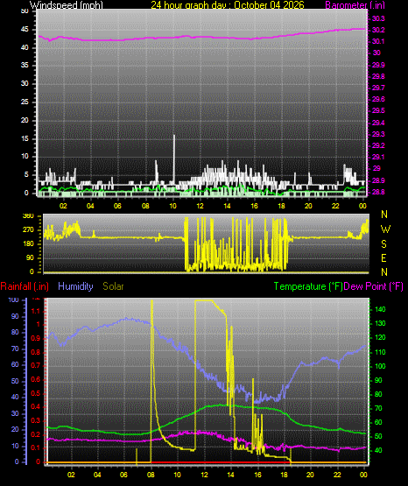Click the 45 windspeed scale value
408x486 pixels.
click(x=25, y=30)
